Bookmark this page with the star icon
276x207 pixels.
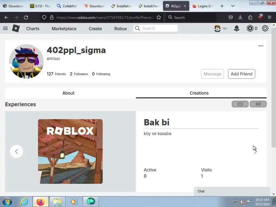[x=159, y=17]
